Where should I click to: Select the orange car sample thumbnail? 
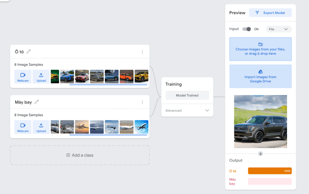pos(126,76)
